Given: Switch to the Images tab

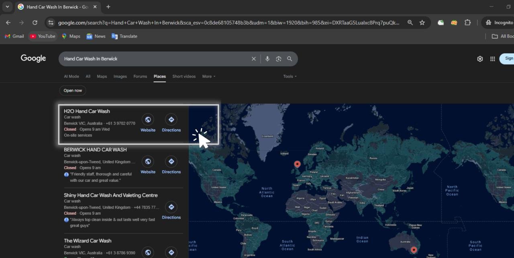Looking at the screenshot, I should [120, 77].
